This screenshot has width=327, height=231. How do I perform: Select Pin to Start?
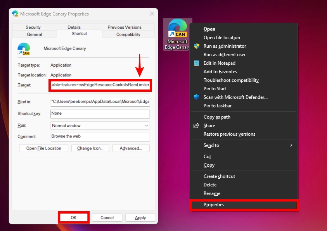(243, 89)
